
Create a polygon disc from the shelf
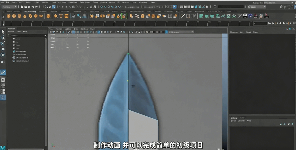tap(41, 16)
